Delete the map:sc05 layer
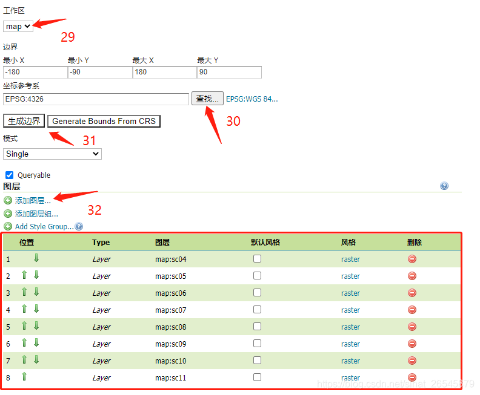The height and width of the screenshot is (395, 480). 412,276
